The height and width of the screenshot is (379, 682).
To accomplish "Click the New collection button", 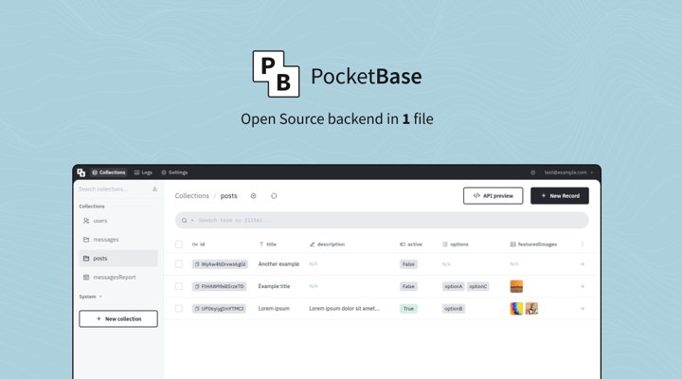I will click(x=118, y=319).
